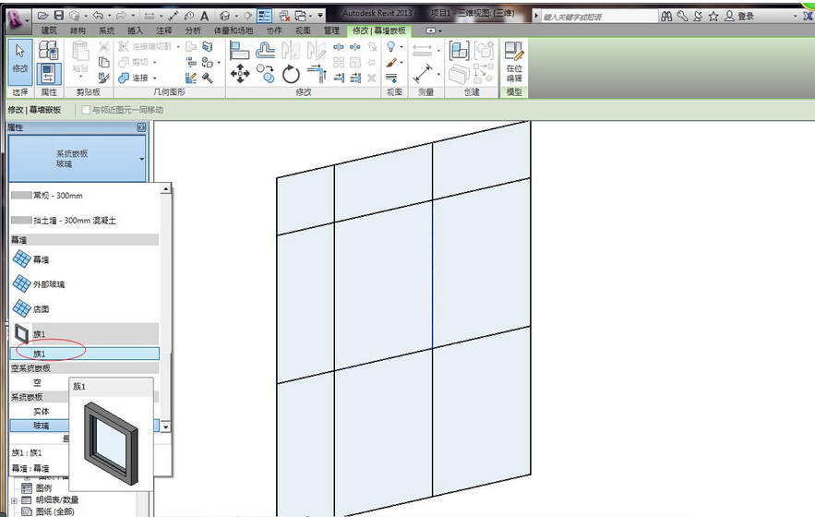Click the Save icon in quick access toolbar
The width and height of the screenshot is (815, 517).
59,16
